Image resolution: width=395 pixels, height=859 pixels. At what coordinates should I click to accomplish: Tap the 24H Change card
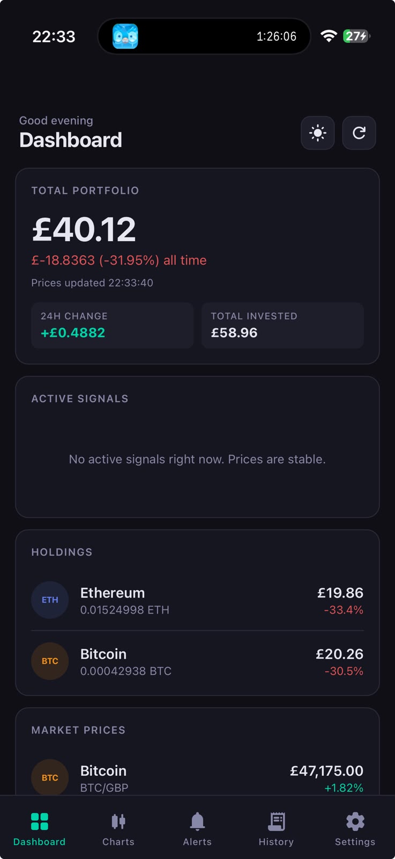(x=113, y=325)
